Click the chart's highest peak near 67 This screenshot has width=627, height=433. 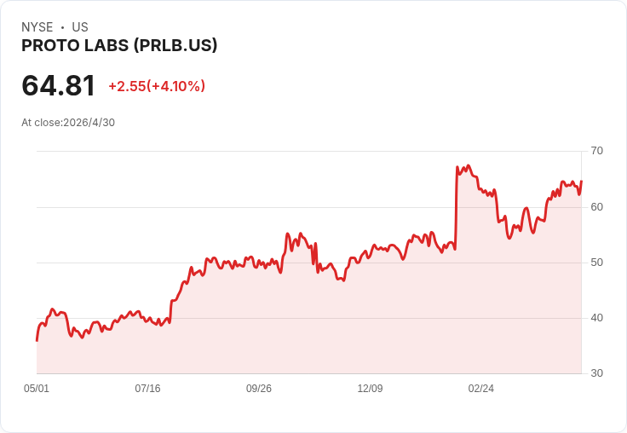click(x=469, y=165)
